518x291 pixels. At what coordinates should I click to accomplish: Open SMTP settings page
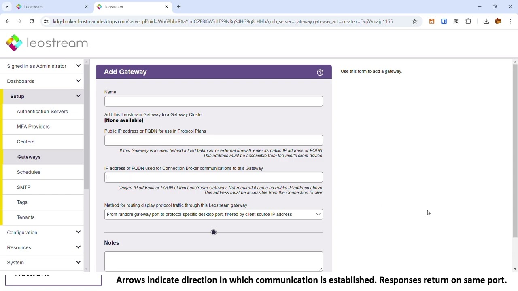(x=23, y=187)
